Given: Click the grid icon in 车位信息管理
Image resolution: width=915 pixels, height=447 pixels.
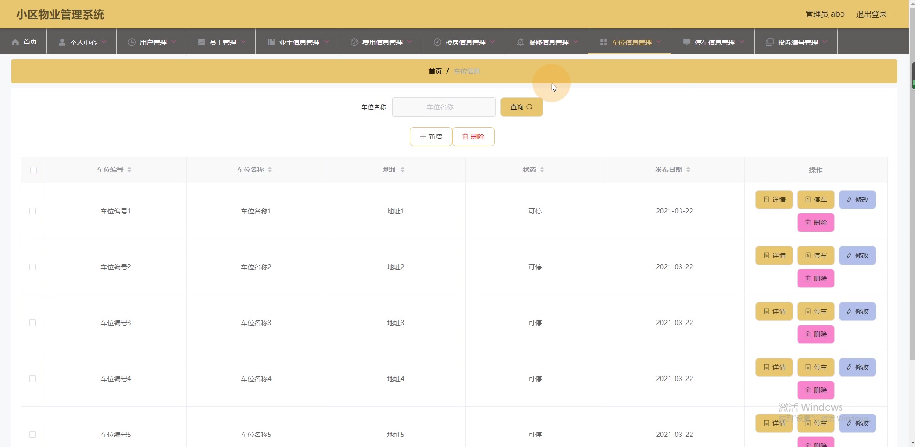Looking at the screenshot, I should 604,42.
